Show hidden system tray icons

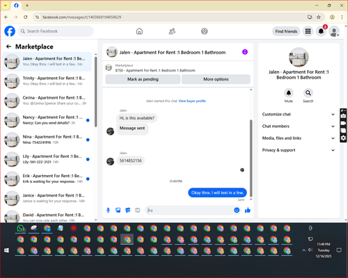[303, 250]
